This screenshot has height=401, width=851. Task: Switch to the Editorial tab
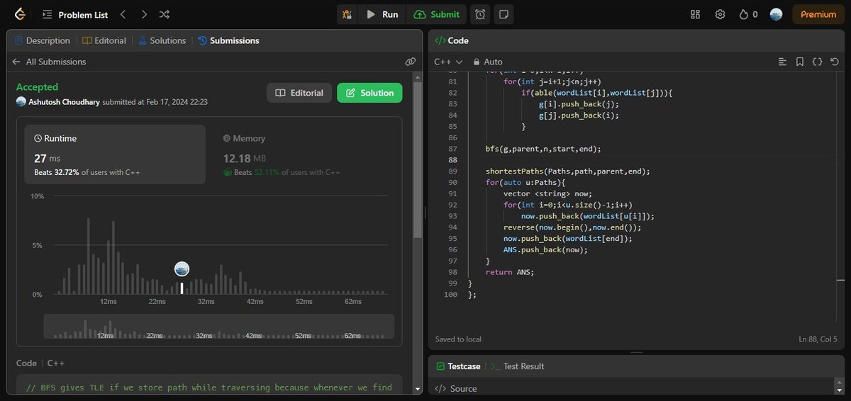[x=104, y=40]
